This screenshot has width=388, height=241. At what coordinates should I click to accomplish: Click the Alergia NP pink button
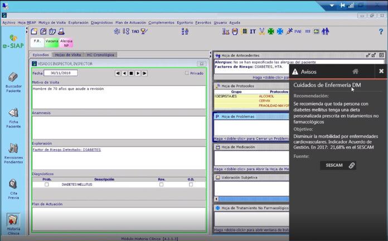coord(66,42)
